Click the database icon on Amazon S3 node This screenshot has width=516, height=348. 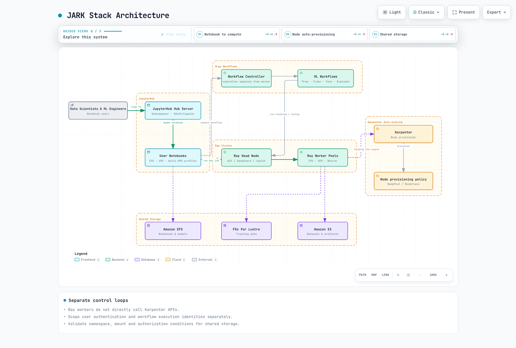(x=301, y=226)
